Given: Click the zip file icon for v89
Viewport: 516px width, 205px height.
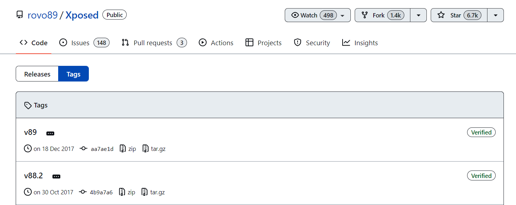Looking at the screenshot, I should [x=123, y=149].
